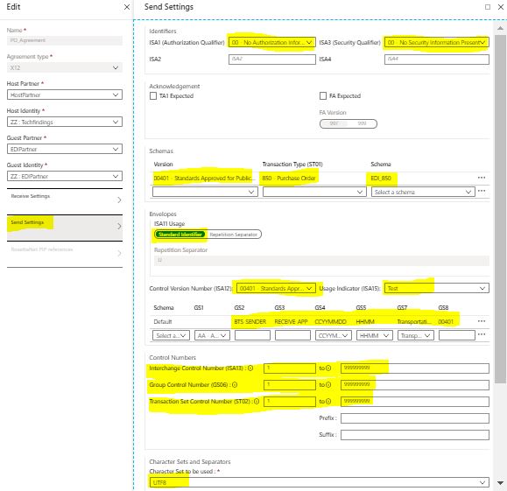507x491 pixels.
Task: Open envelope Schema 'Select a...' dropdown
Action: coord(171,335)
